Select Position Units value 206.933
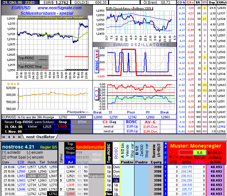 coord(187,176)
